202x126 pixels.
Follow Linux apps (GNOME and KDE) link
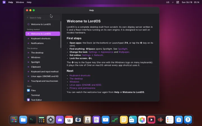[x=85, y=85]
